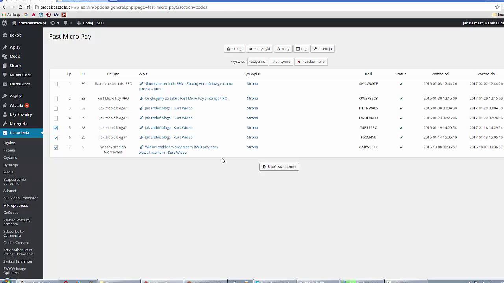Open the Jak się masz user menu
Viewport: 504px width, 283px height.
point(483,23)
